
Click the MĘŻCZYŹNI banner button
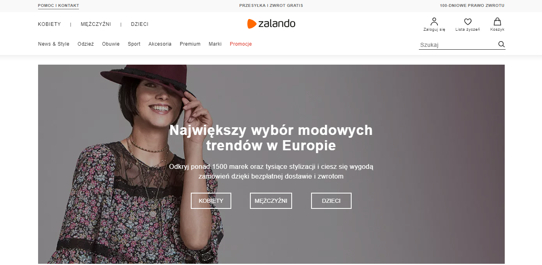271,201
